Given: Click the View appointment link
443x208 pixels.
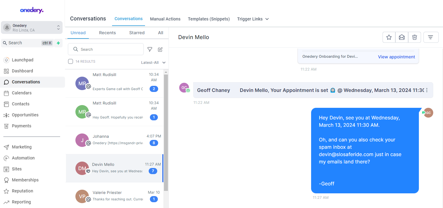Looking at the screenshot, I should point(396,57).
